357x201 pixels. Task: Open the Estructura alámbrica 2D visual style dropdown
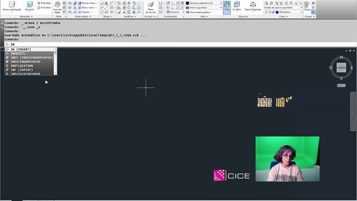click(x=204, y=3)
